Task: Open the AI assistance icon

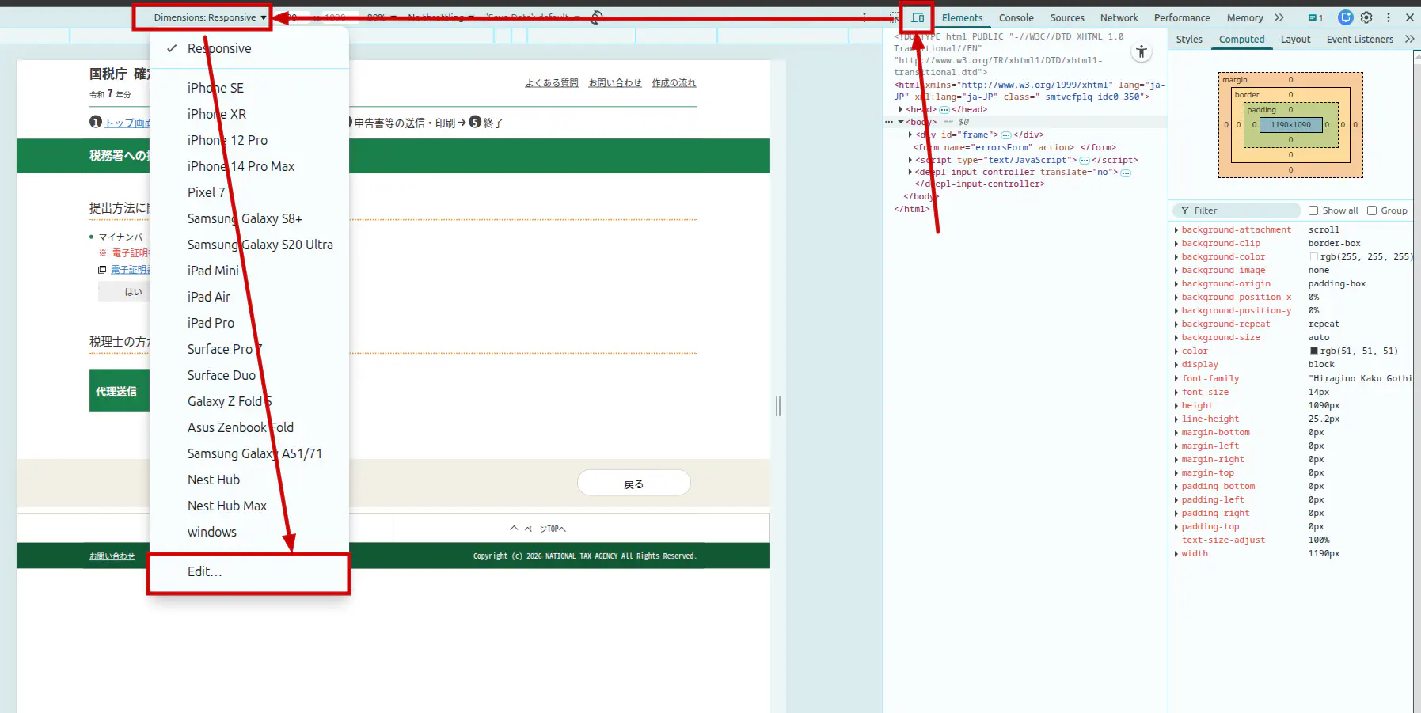Action: coord(1345,17)
